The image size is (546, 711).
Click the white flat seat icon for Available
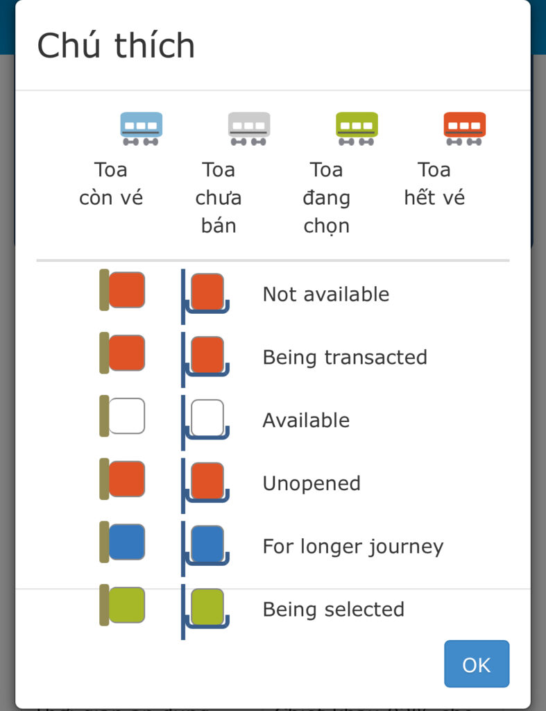click(x=122, y=416)
